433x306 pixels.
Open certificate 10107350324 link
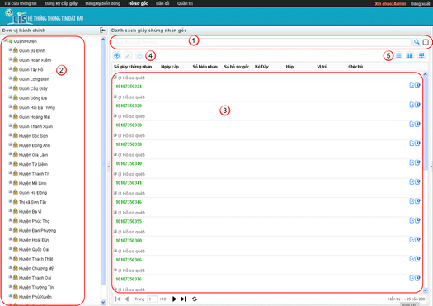[x=129, y=87]
